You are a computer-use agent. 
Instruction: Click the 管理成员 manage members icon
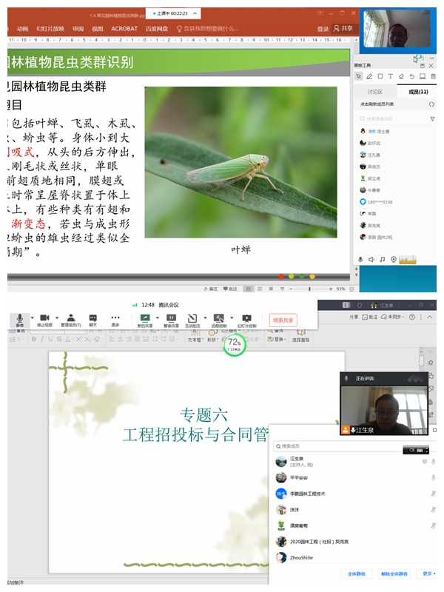coord(72,319)
